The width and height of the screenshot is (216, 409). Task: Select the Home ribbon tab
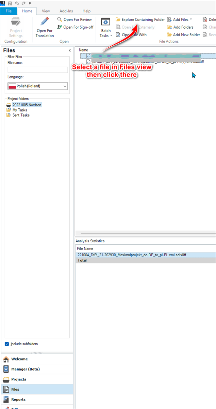pos(27,11)
